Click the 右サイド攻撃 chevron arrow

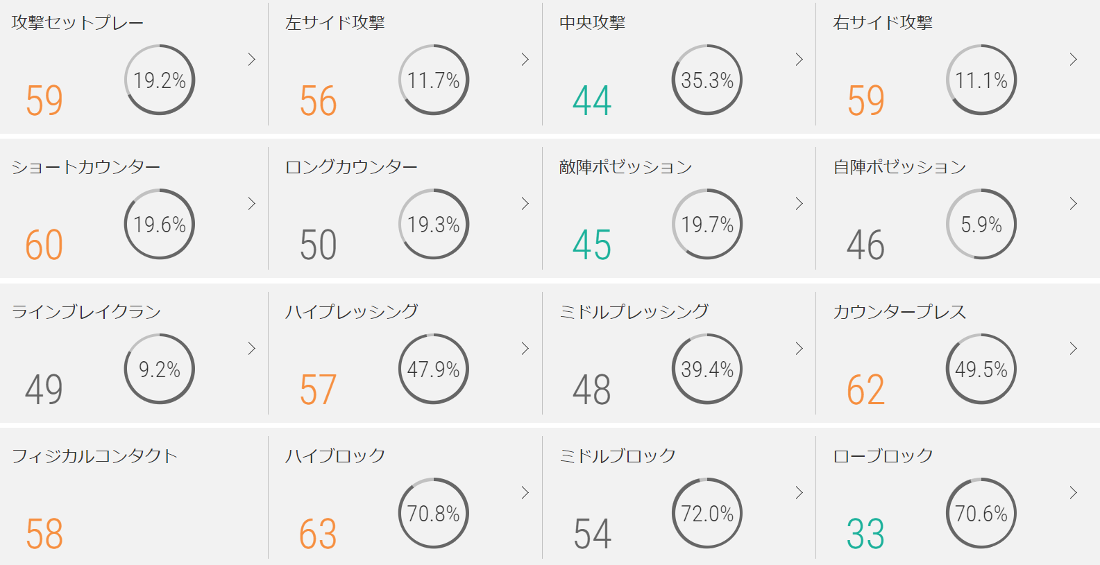tap(1074, 60)
